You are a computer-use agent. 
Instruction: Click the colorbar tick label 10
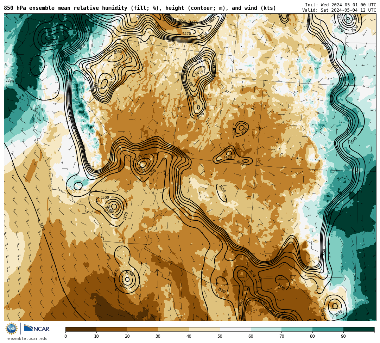96,336
